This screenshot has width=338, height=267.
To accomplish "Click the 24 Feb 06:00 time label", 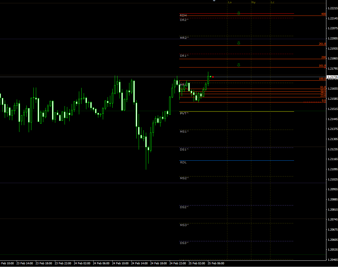I will click(101, 263).
